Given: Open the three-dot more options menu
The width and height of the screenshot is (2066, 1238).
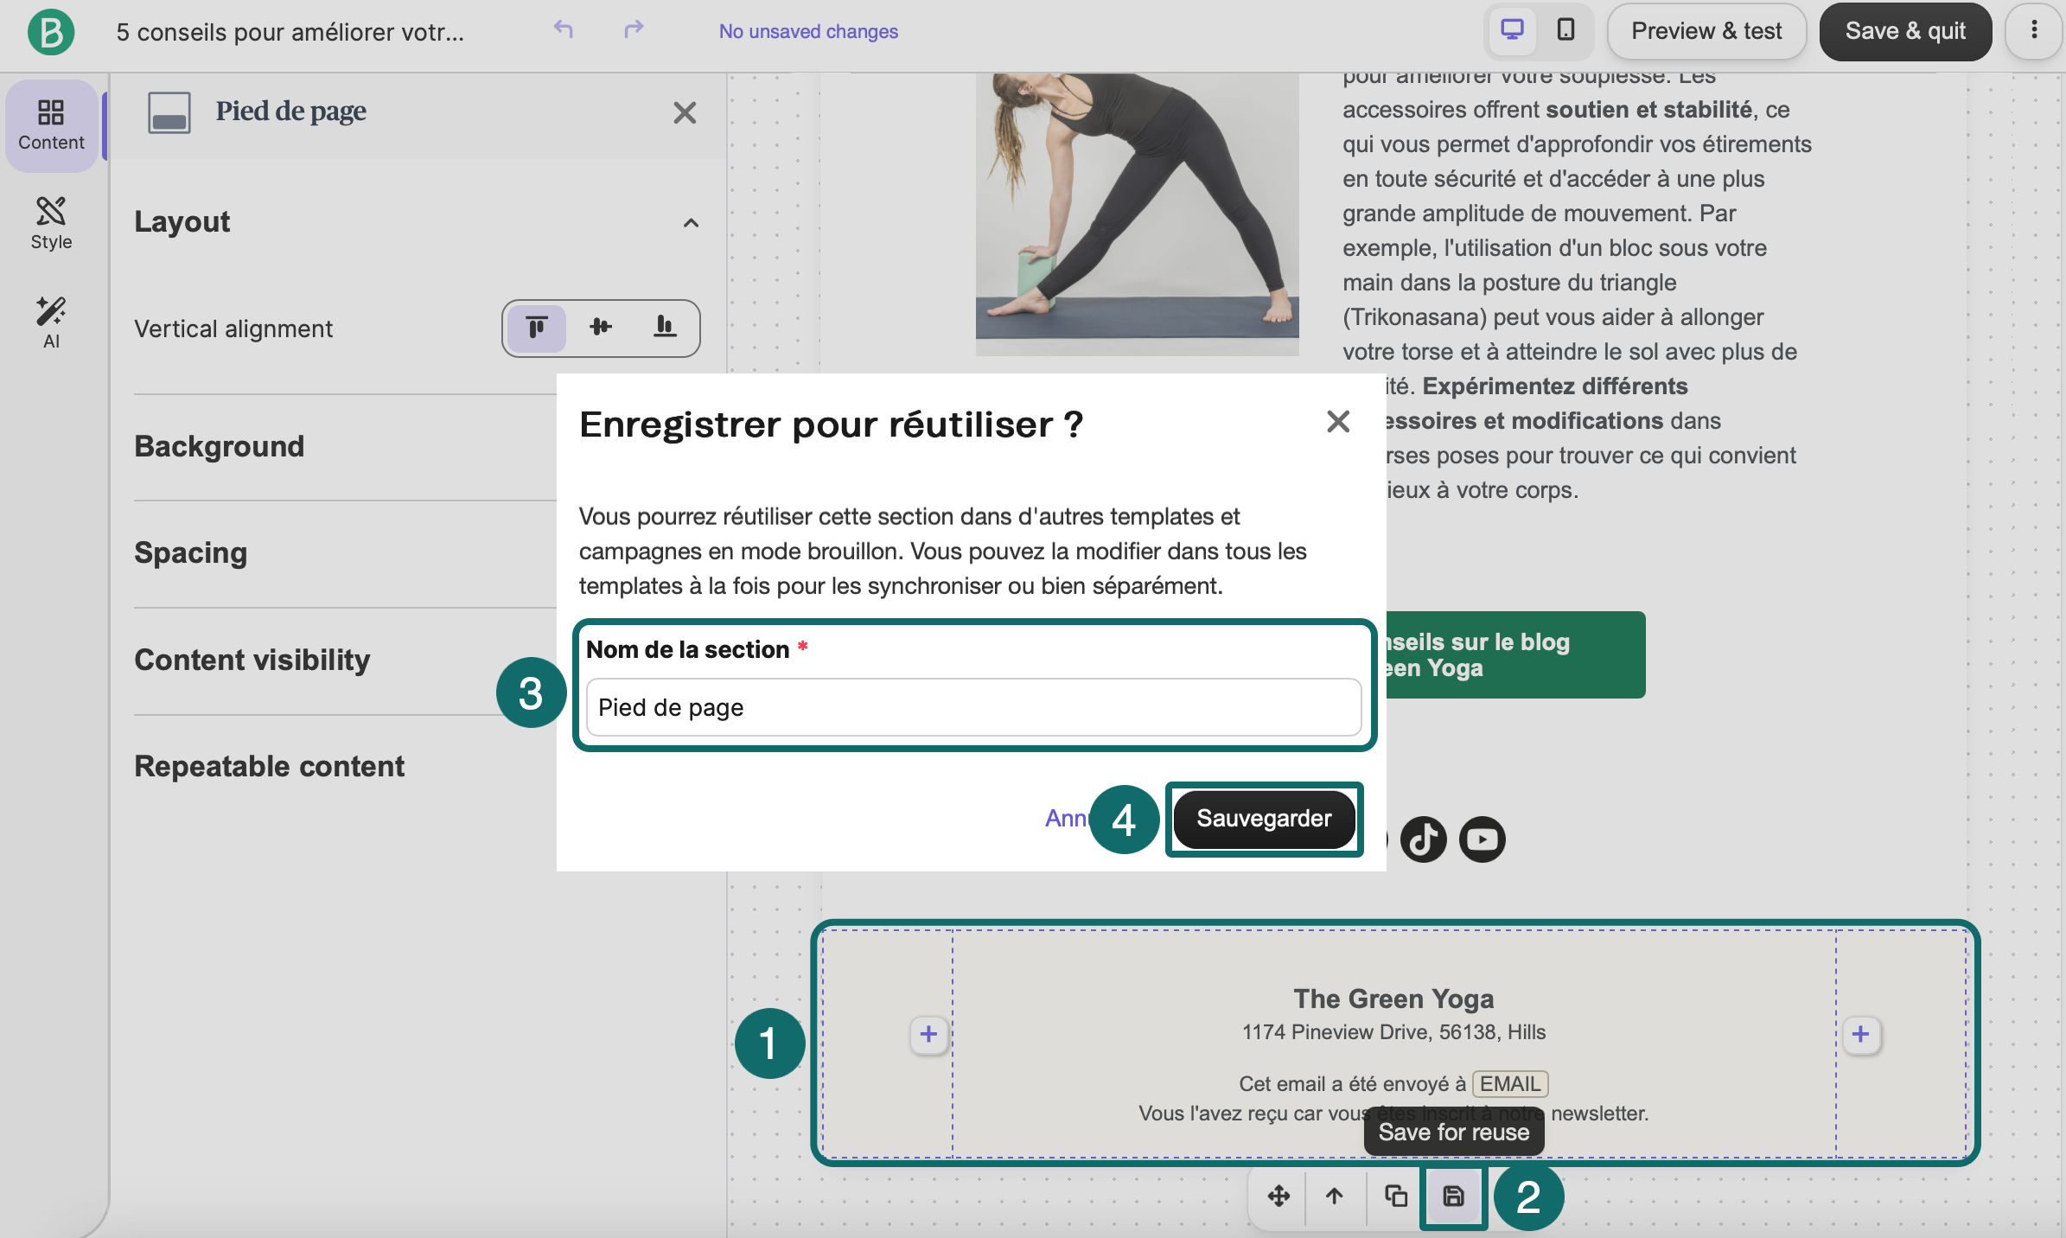Looking at the screenshot, I should click(x=2034, y=30).
